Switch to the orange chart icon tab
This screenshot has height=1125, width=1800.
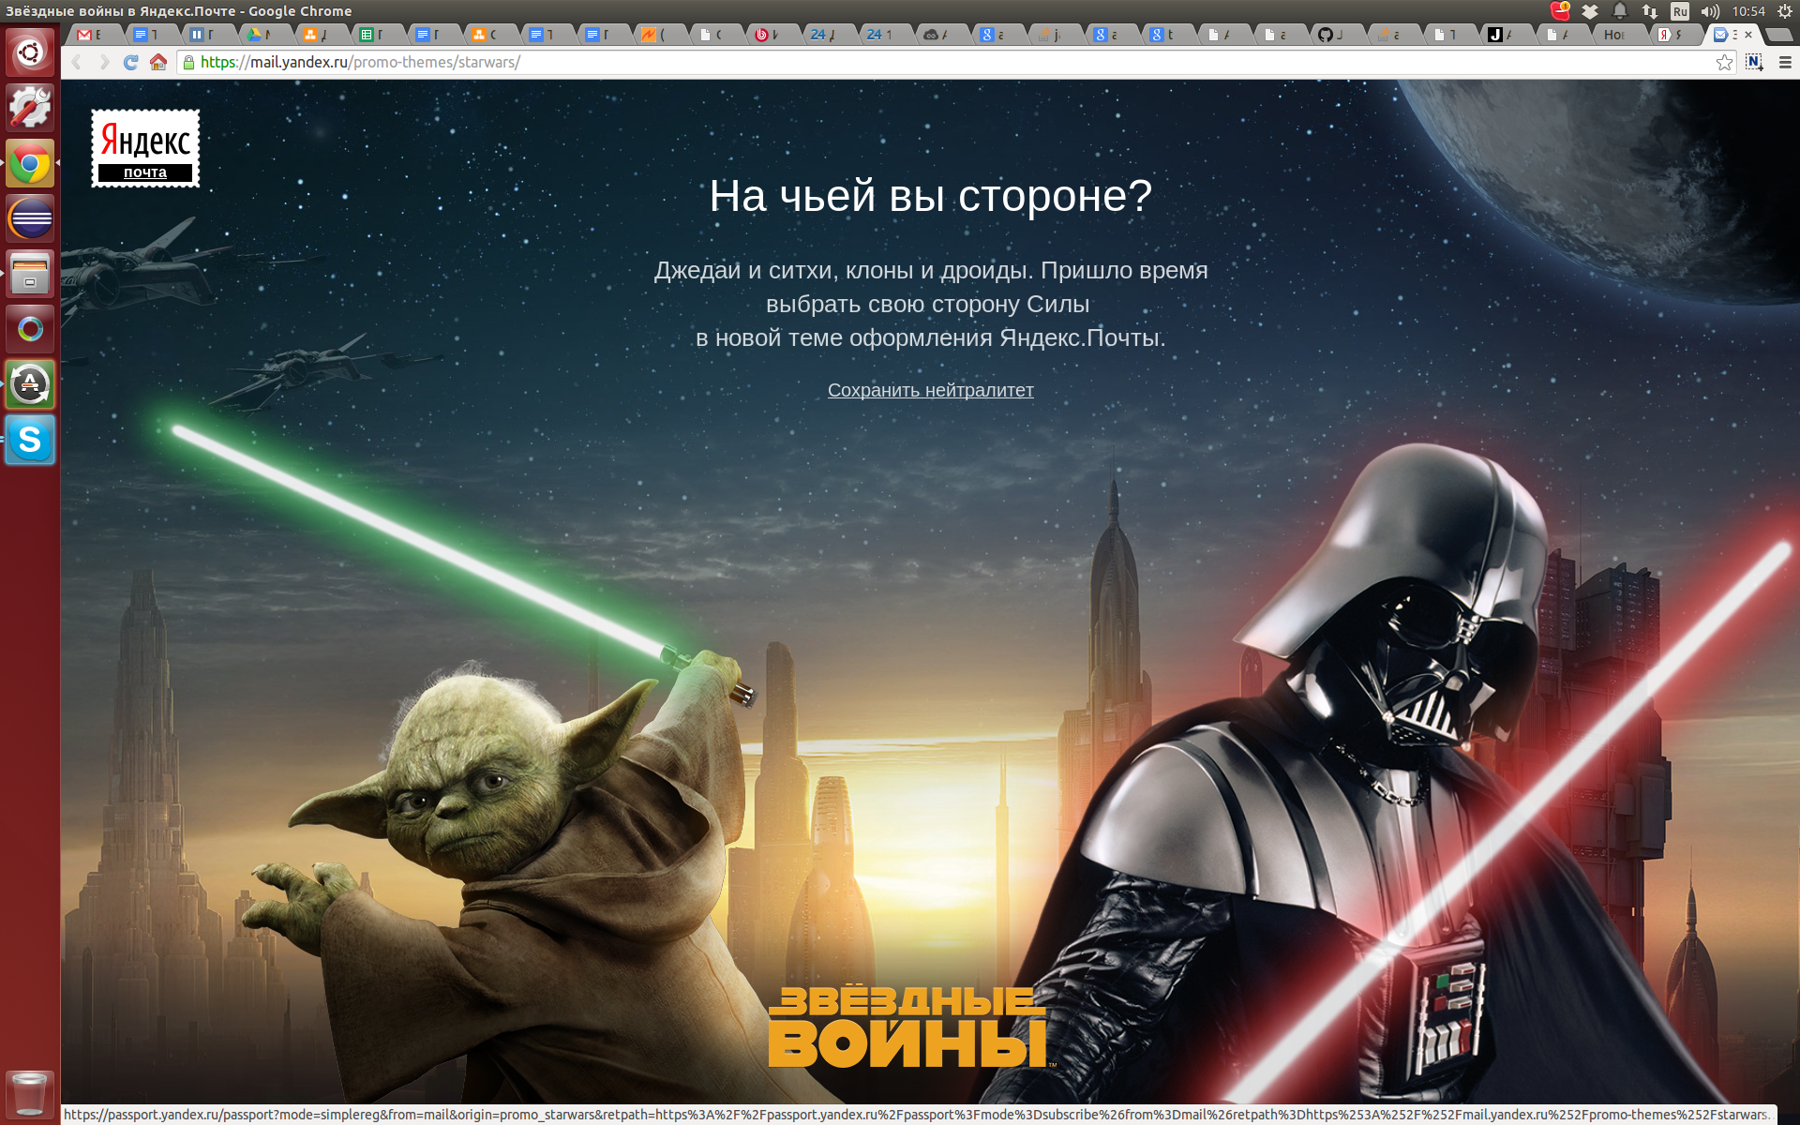660,35
